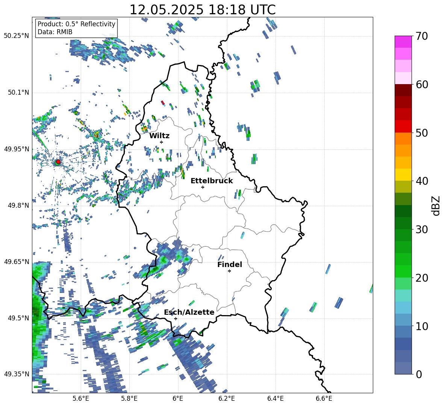Click the 49.5°N latitude label
This screenshot has width=445, height=406.
(18, 318)
